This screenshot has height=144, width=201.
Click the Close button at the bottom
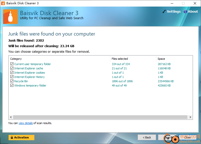(x=188, y=137)
